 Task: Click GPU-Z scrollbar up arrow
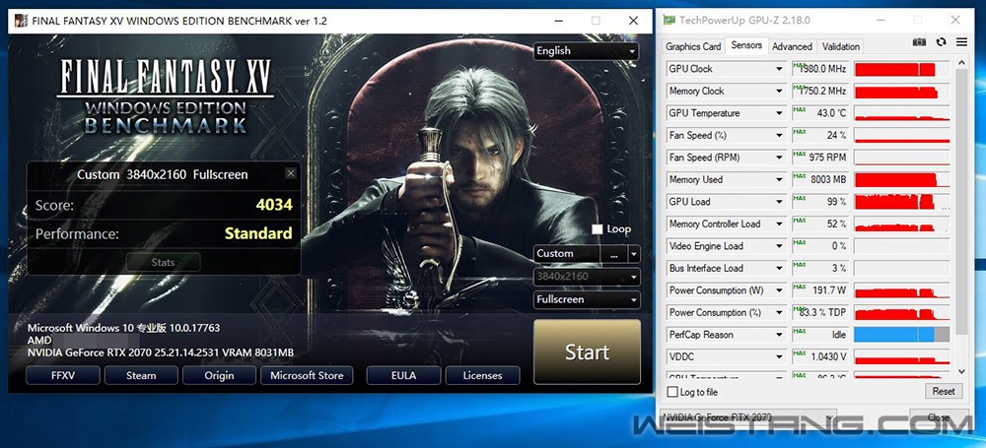[960, 63]
